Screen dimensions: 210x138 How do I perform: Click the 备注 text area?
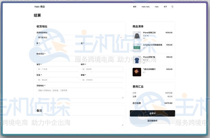point(80,120)
